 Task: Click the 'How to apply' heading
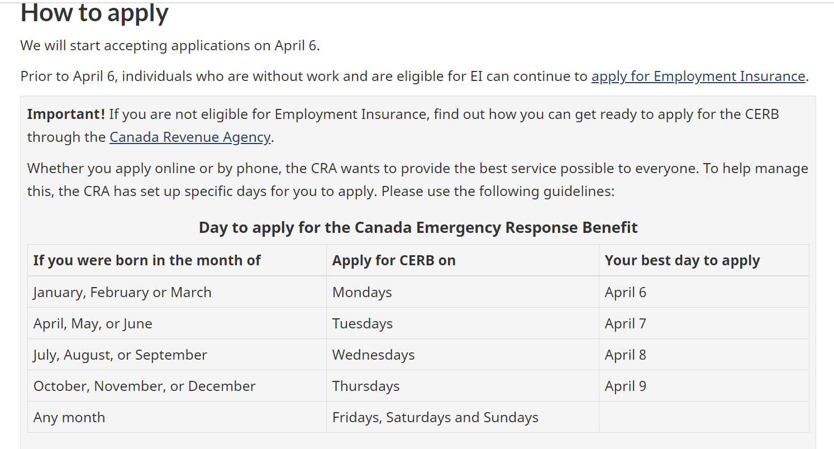pos(94,13)
